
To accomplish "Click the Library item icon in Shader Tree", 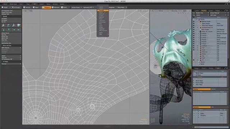I will pyautogui.click(x=199, y=62).
